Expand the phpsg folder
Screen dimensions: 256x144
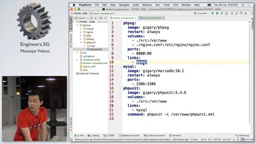[x=81, y=39]
